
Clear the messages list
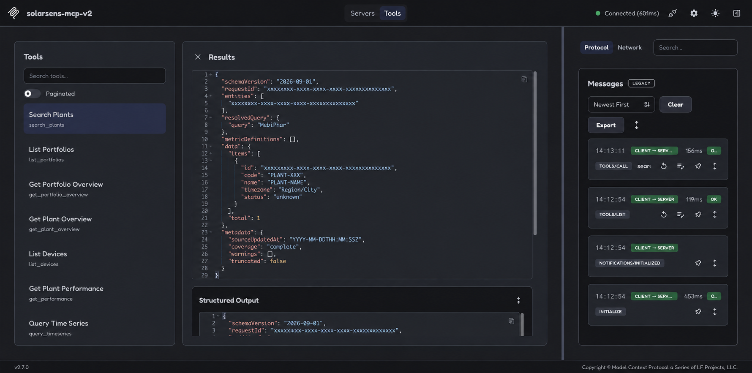coord(676,104)
